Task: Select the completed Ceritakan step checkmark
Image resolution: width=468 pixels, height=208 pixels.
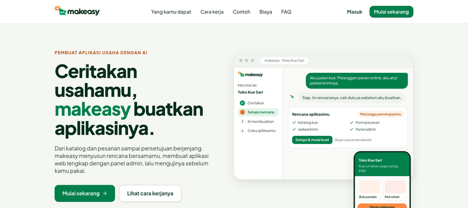Action: coord(242,103)
